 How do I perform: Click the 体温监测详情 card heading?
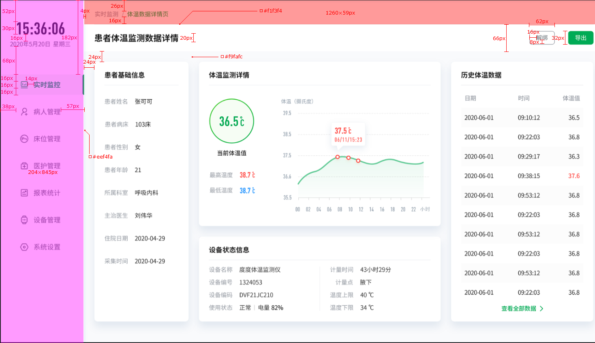pos(229,75)
